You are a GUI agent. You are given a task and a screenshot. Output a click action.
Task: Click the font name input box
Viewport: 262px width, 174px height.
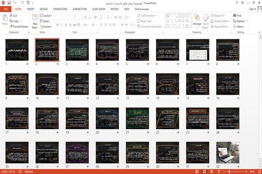click(x=65, y=17)
